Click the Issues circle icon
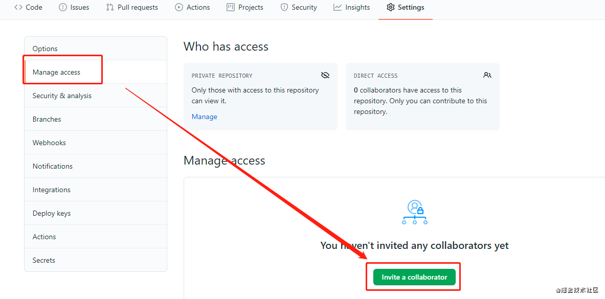Screen dimensions: 605x299 (x=63, y=7)
